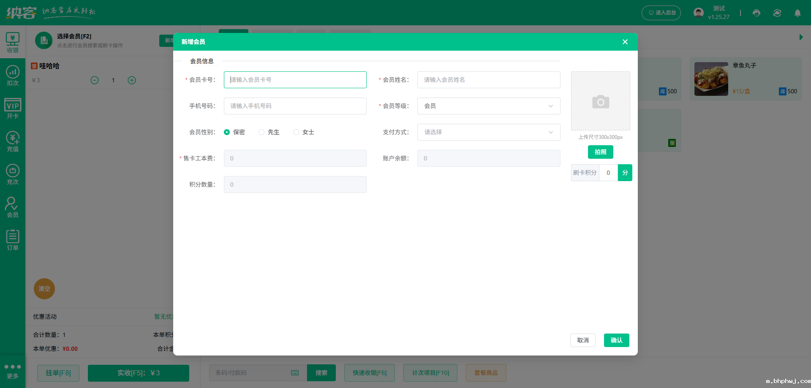The image size is (811, 388).
Task: Click the 哇哈哈 cart item name
Action: (49, 66)
